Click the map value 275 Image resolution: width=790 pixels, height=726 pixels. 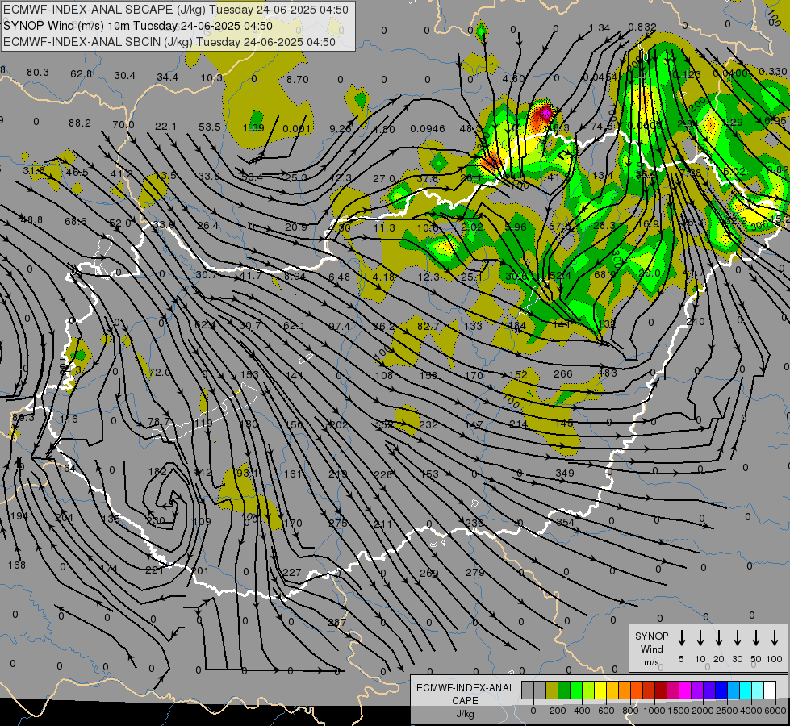point(337,523)
